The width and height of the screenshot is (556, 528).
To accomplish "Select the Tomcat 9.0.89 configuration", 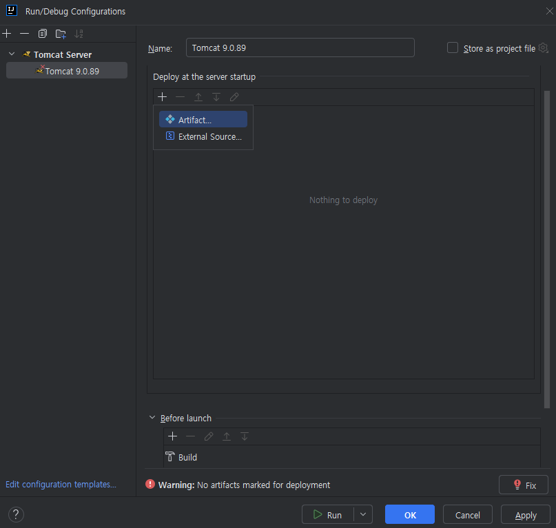I will coord(67,70).
